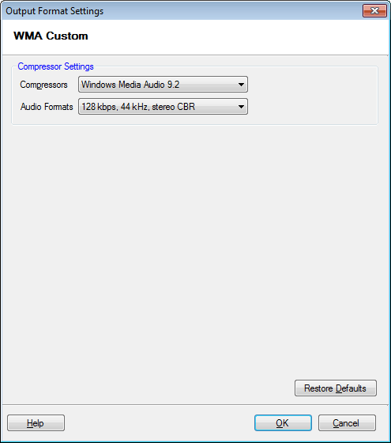Open Help for this dialog

36,423
